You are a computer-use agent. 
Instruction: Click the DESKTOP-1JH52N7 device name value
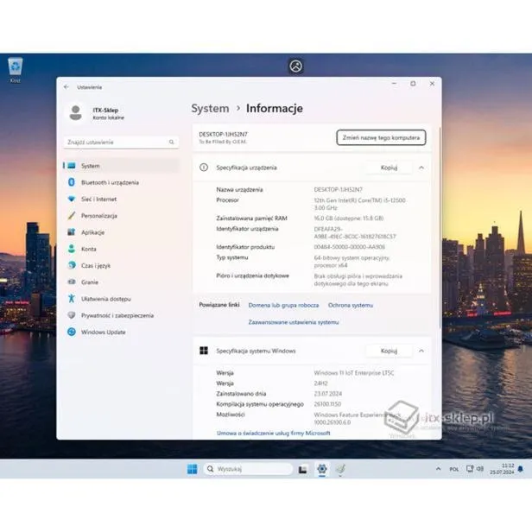click(x=338, y=190)
